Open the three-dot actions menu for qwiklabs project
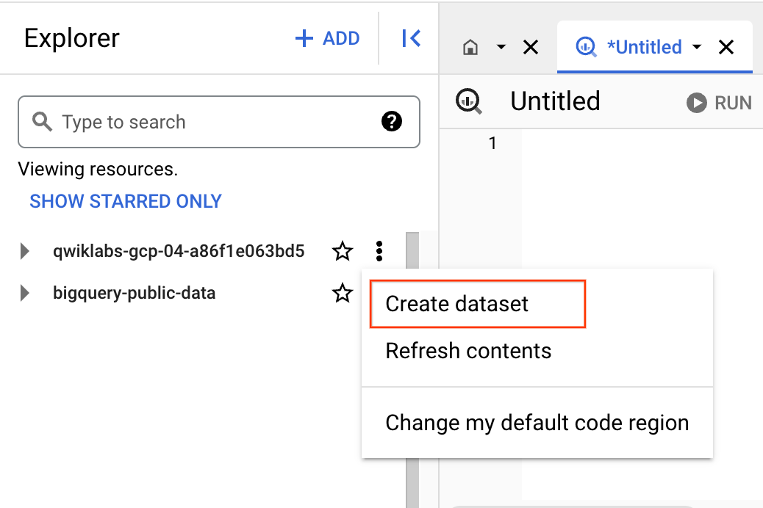 pos(379,251)
